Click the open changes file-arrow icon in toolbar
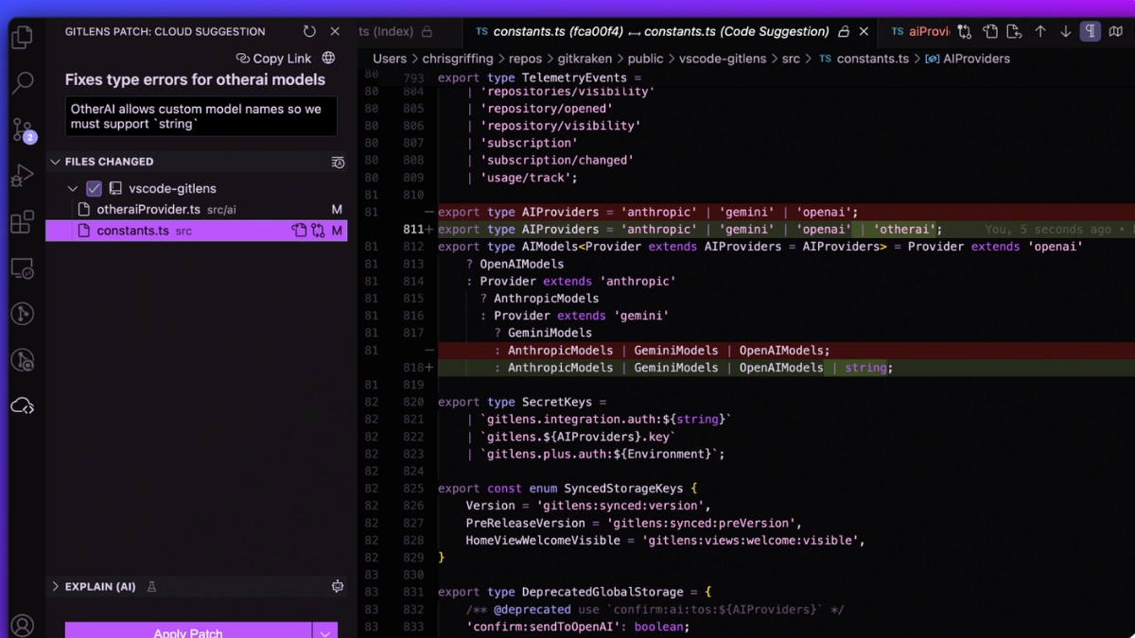The width and height of the screenshot is (1135, 638). [1015, 31]
